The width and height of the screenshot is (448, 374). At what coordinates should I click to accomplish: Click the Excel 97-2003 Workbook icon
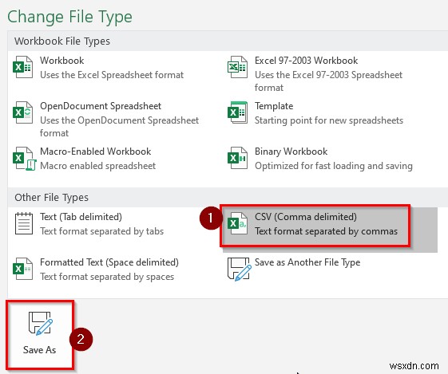click(237, 67)
